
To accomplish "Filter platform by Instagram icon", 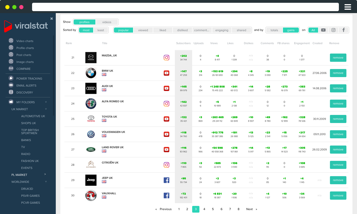I will (x=333, y=30).
